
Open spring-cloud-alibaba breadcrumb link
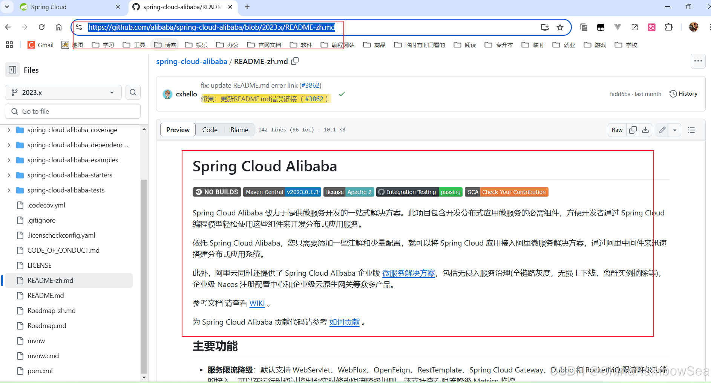pos(192,61)
